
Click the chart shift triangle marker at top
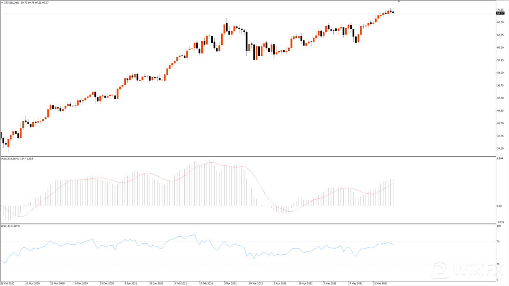tap(399, 1)
